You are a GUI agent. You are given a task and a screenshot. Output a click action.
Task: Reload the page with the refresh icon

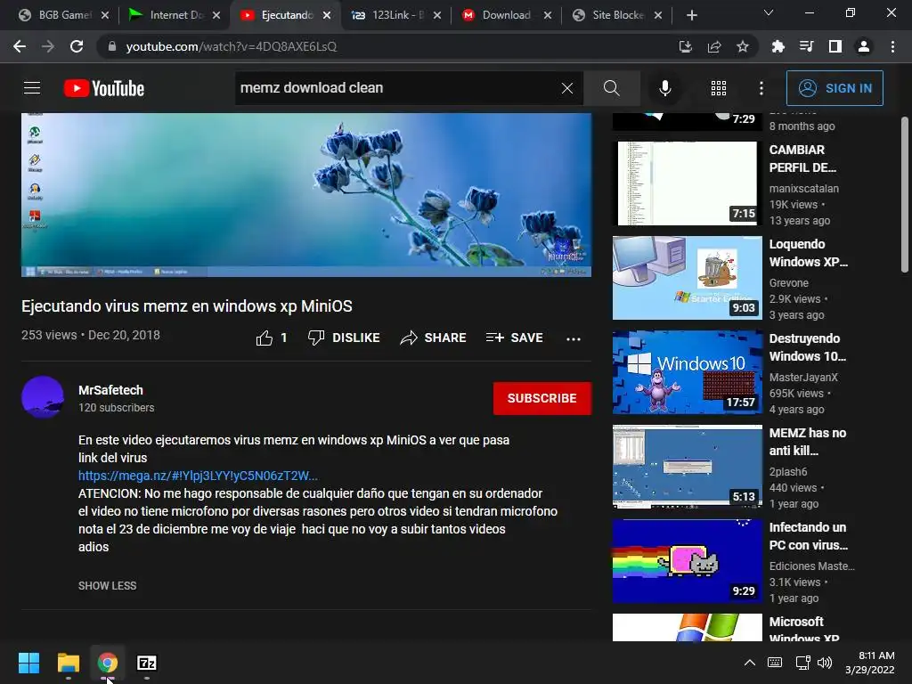77,46
